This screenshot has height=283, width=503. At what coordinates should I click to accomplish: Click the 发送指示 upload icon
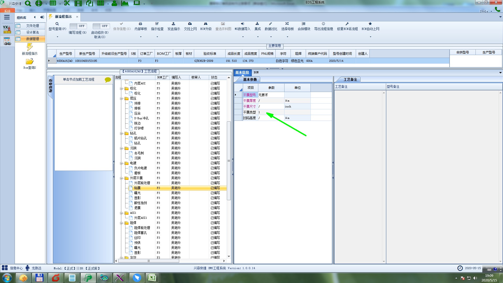[x=173, y=24]
